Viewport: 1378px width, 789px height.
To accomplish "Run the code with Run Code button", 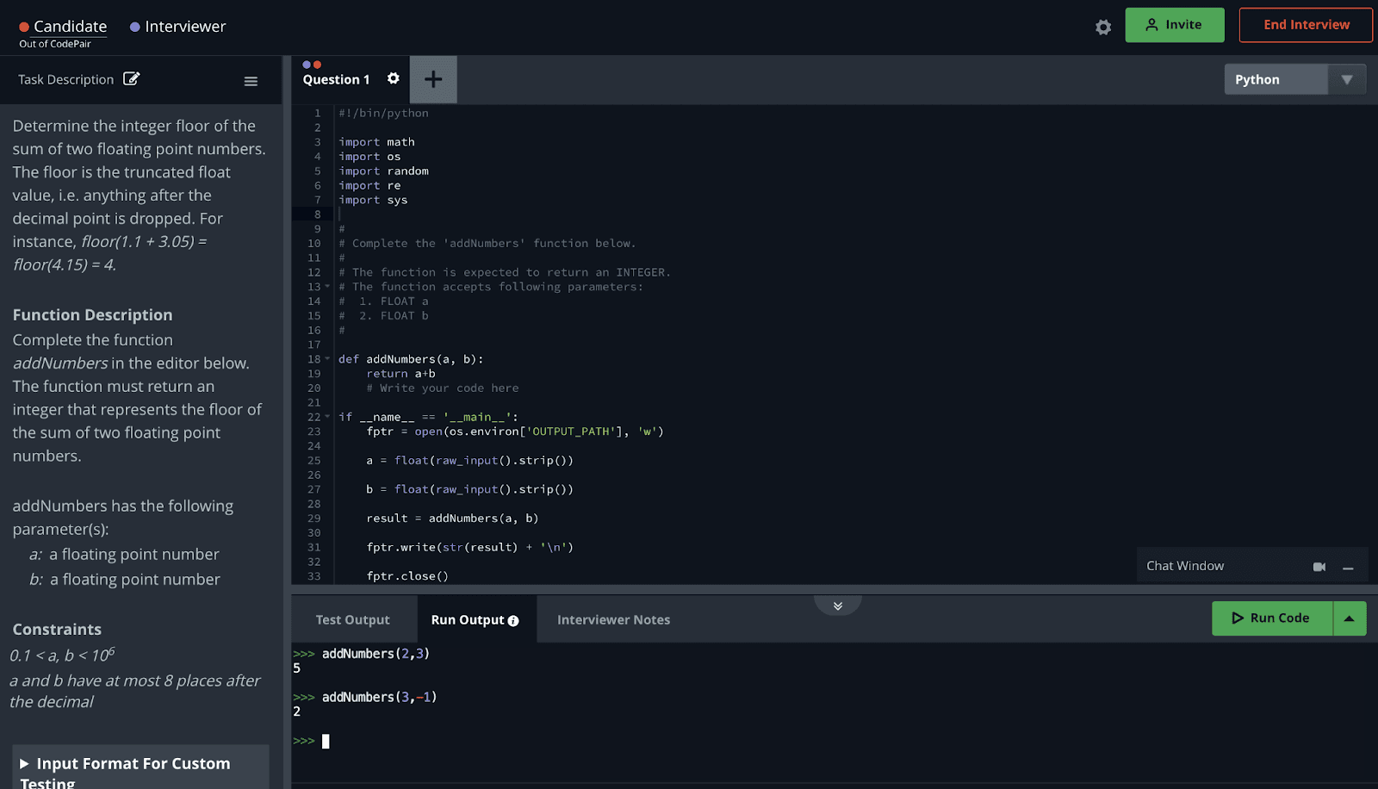I will (1272, 618).
